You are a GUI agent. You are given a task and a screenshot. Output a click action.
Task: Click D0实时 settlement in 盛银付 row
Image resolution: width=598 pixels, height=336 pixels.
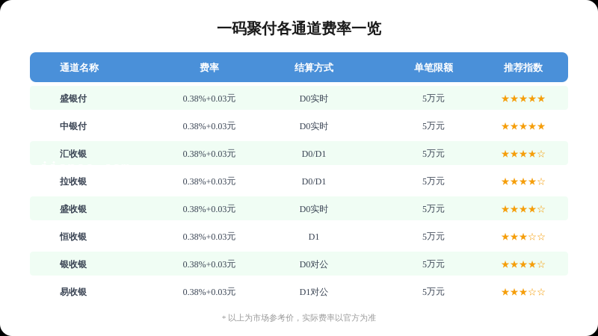point(314,99)
